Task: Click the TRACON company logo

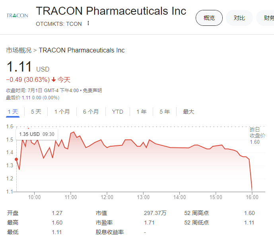Action: pos(17,16)
